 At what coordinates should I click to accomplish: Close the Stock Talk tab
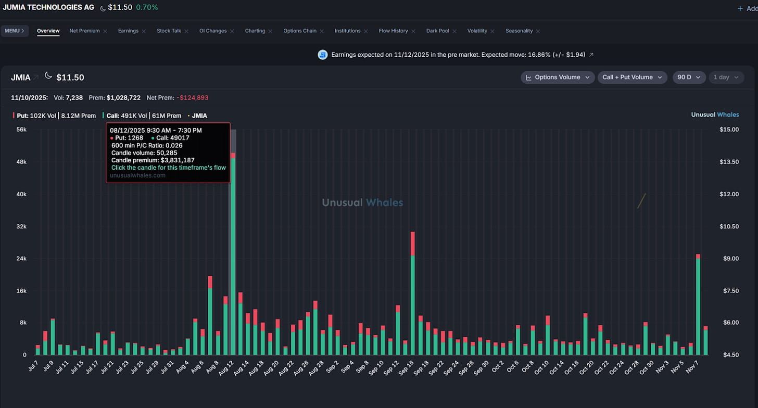(x=186, y=31)
